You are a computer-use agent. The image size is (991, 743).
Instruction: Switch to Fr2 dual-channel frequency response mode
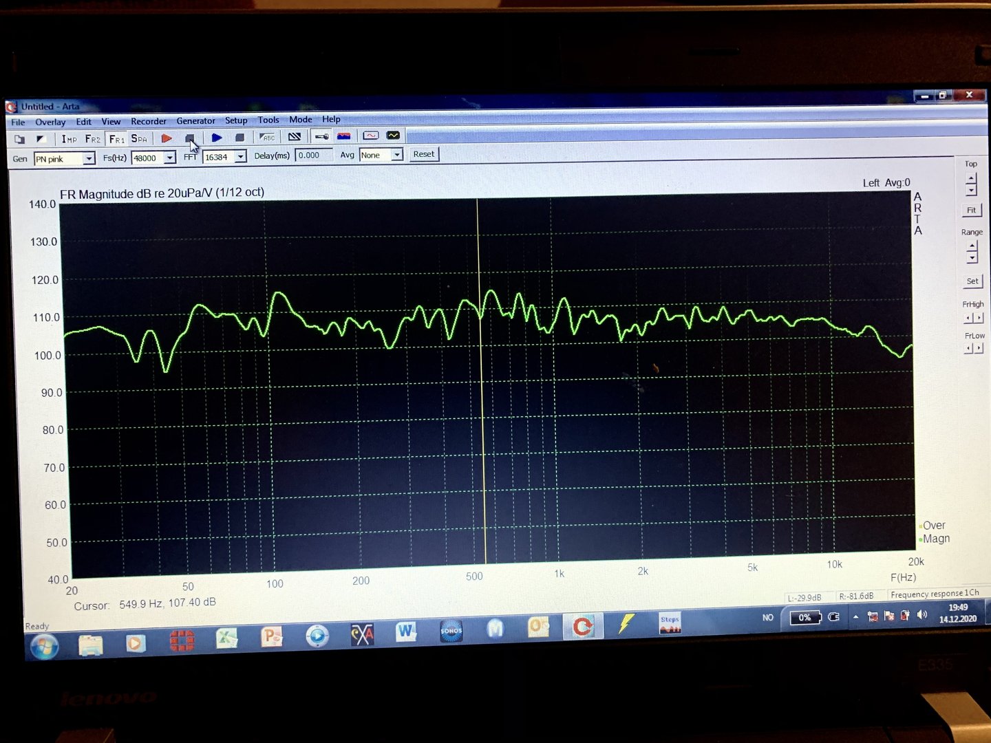(92, 139)
